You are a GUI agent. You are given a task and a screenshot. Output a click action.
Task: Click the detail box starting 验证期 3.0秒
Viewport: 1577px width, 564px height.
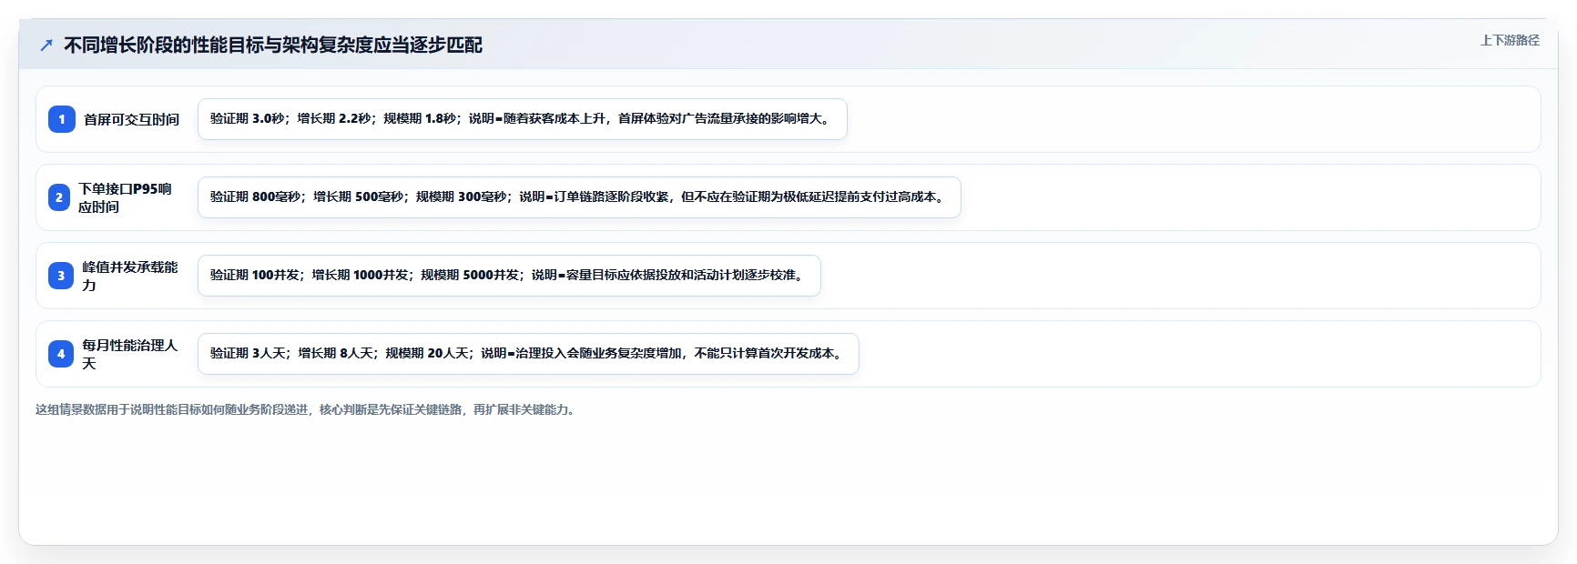523,119
